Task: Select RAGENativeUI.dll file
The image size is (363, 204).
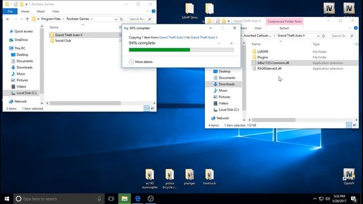Action: [x=269, y=69]
